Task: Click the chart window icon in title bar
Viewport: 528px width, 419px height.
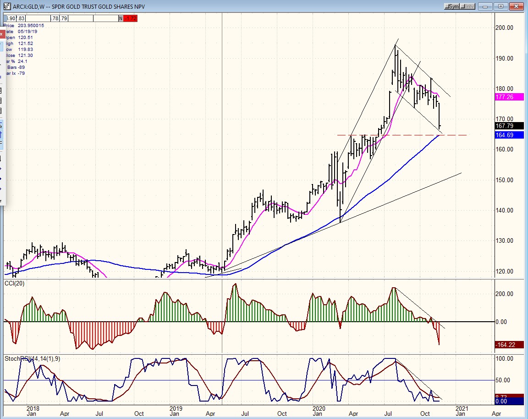Action: click(8, 6)
